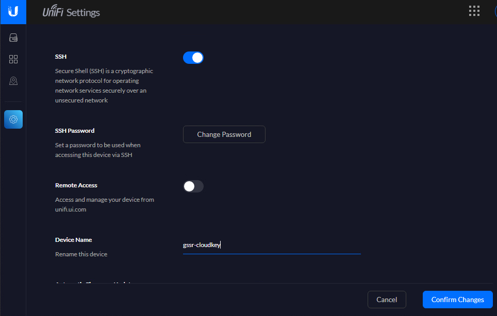This screenshot has height=316, width=497.
Task: Click the Device Name section label
Action: click(x=73, y=240)
